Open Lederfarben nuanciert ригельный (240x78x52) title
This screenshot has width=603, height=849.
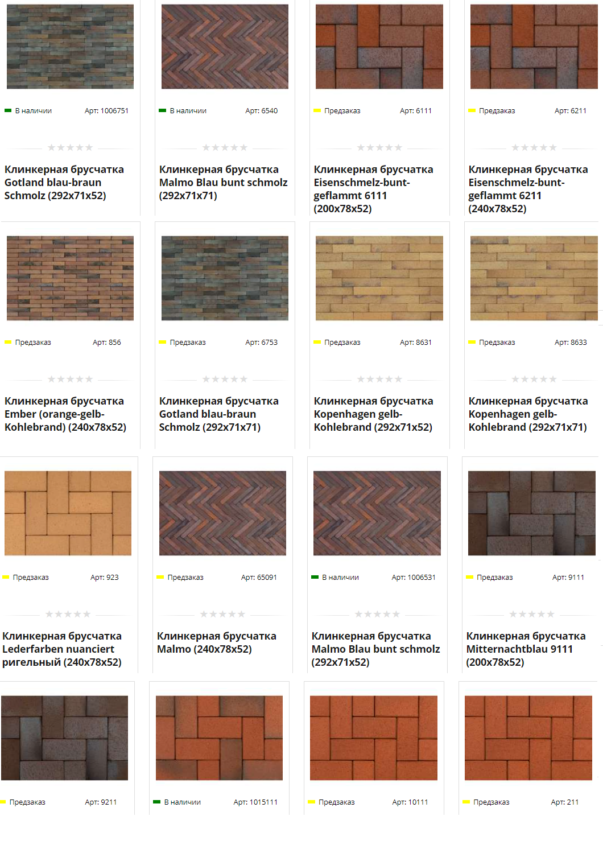(62, 649)
